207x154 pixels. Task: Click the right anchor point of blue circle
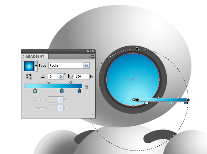tap(159, 80)
